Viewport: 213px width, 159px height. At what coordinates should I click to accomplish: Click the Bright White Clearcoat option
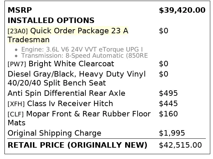(x=71, y=64)
